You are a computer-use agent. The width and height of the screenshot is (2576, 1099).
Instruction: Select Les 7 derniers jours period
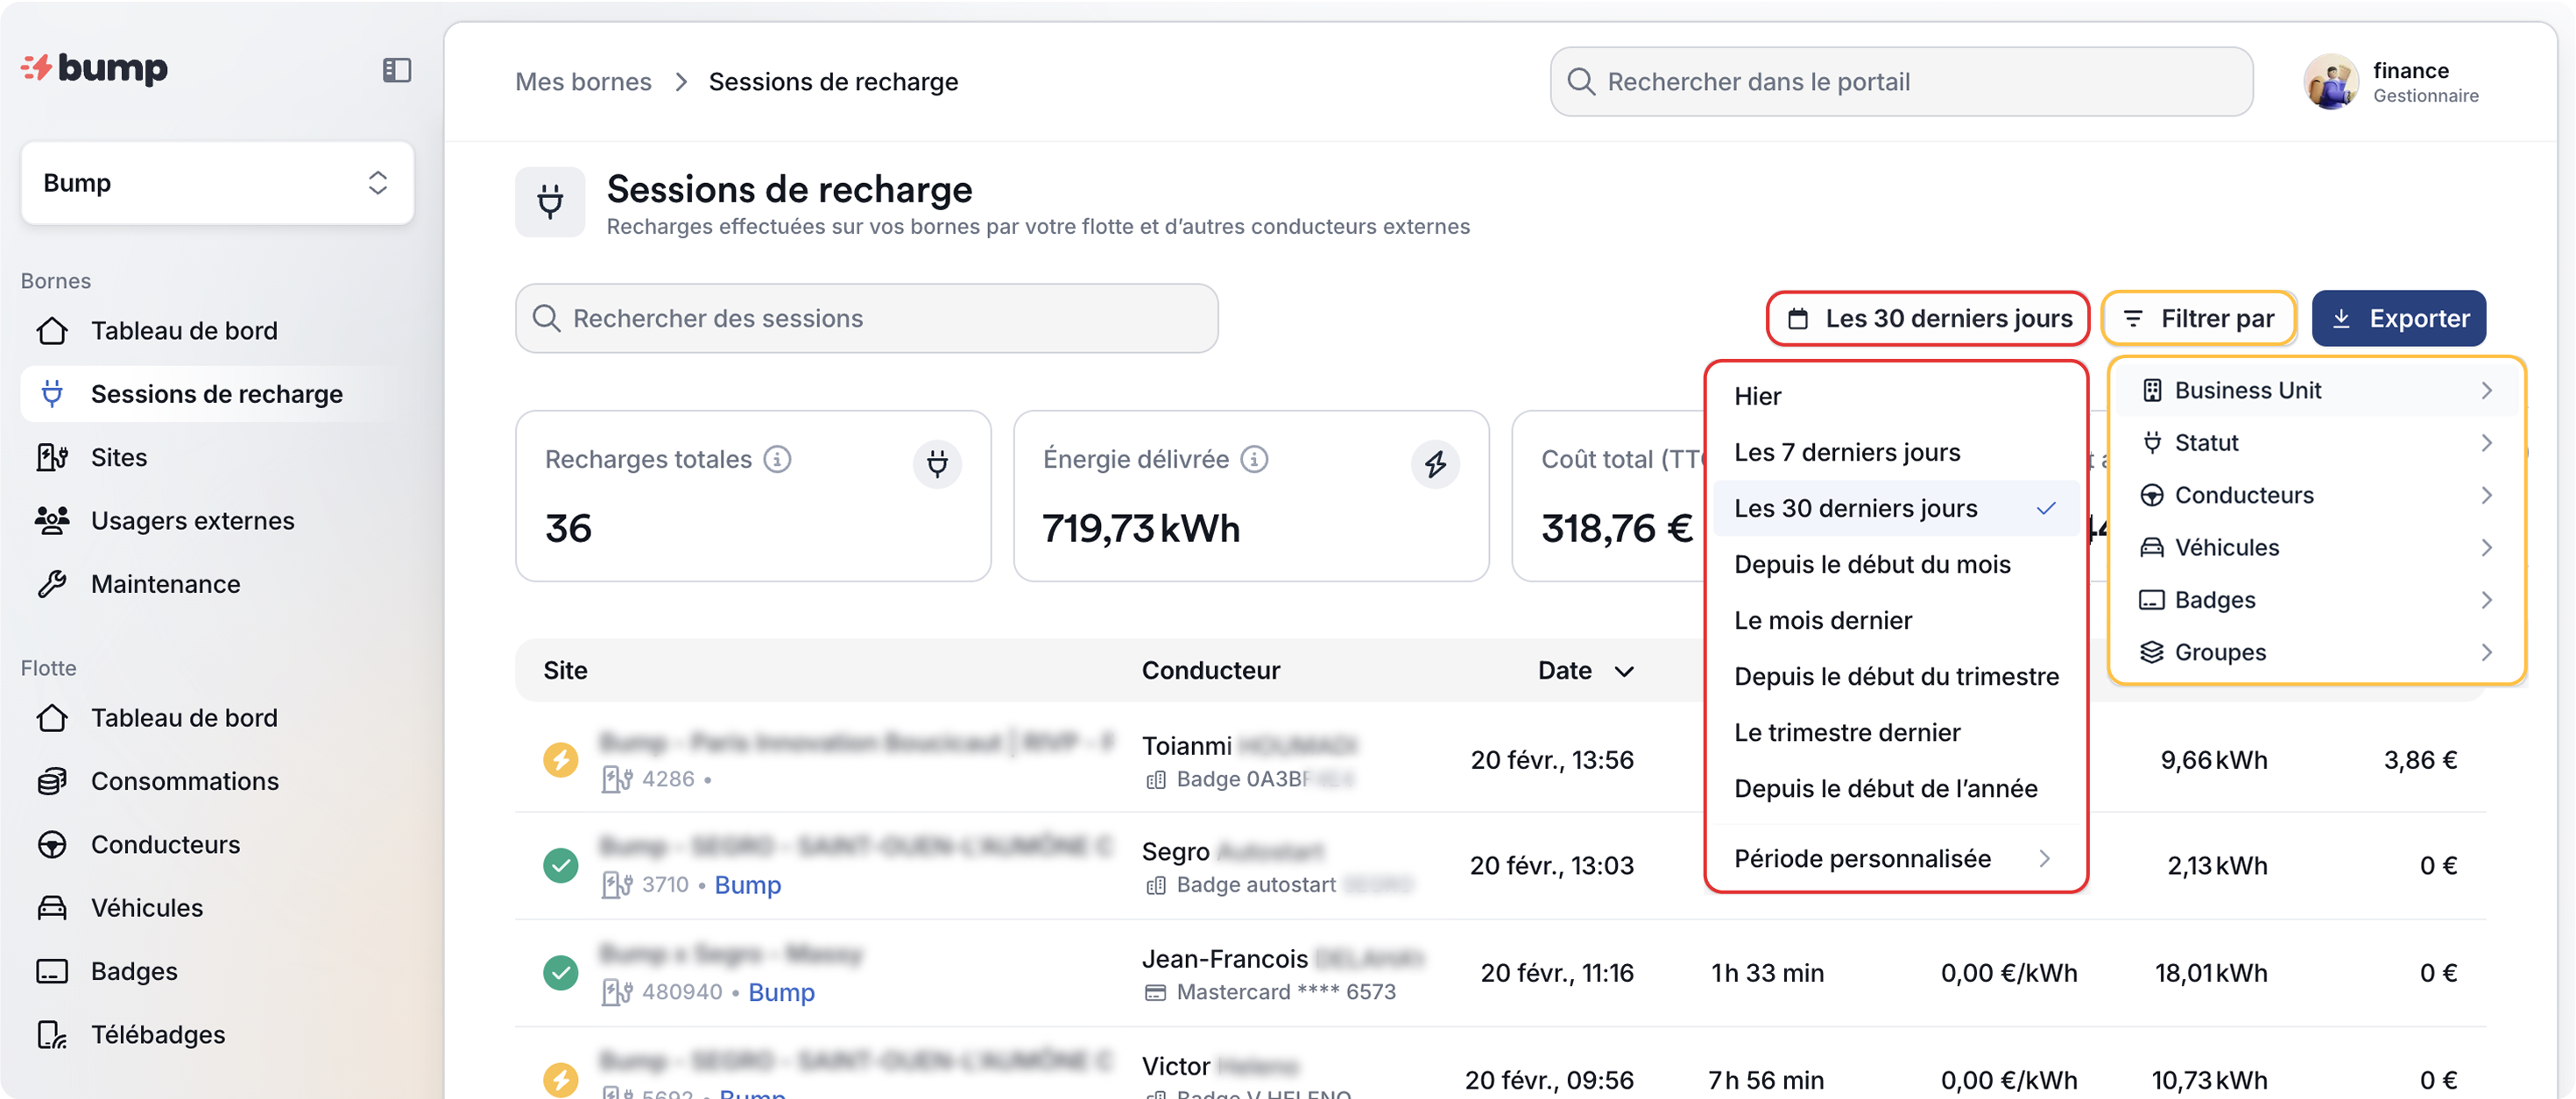pos(1847,452)
